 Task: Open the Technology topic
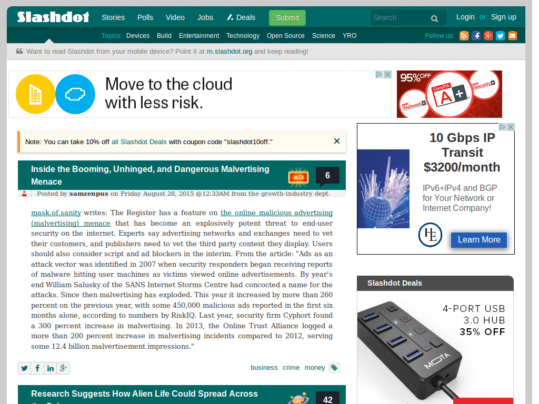pos(243,36)
